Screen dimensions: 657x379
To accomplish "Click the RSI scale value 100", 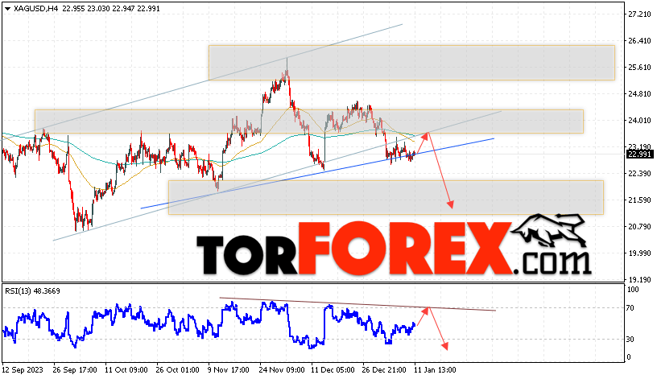I will (633, 290).
